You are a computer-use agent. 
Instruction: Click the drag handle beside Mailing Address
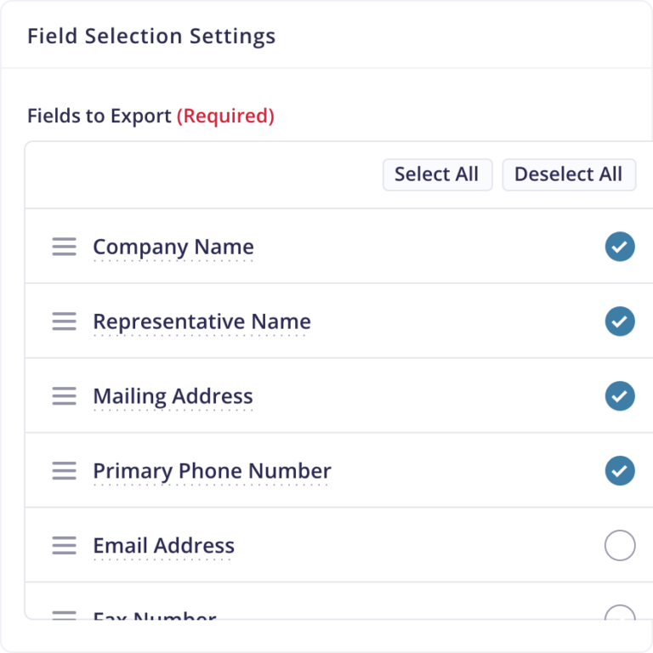point(65,396)
